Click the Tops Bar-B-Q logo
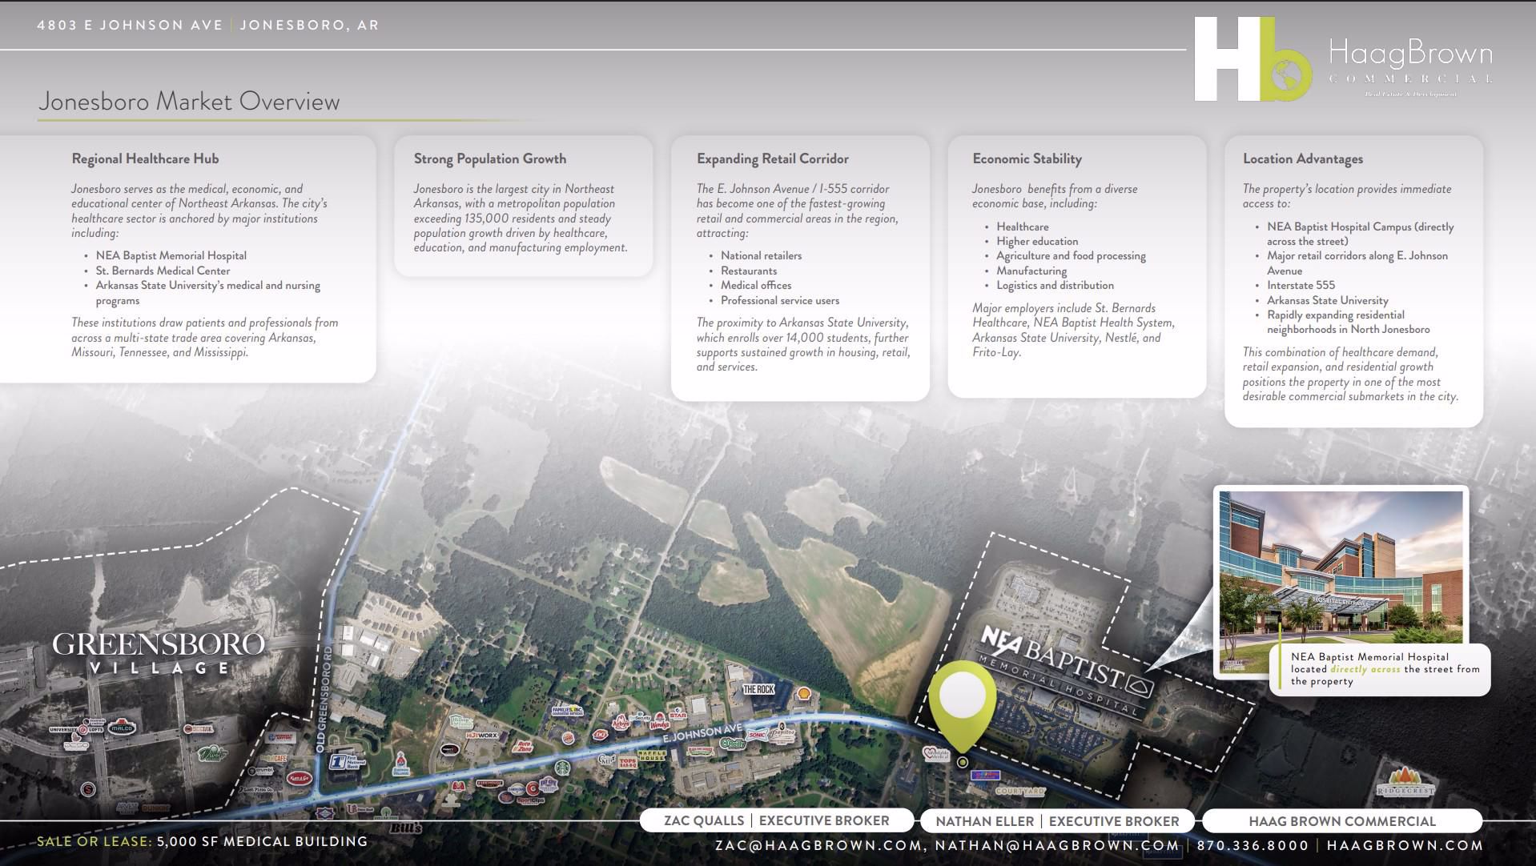The image size is (1536, 866). point(628,764)
